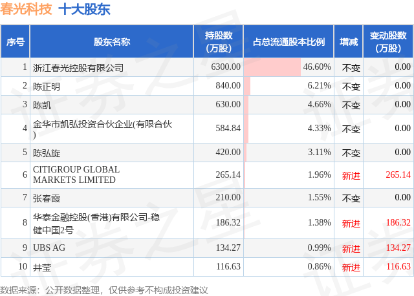Select the 十大股东 heading

(84, 10)
